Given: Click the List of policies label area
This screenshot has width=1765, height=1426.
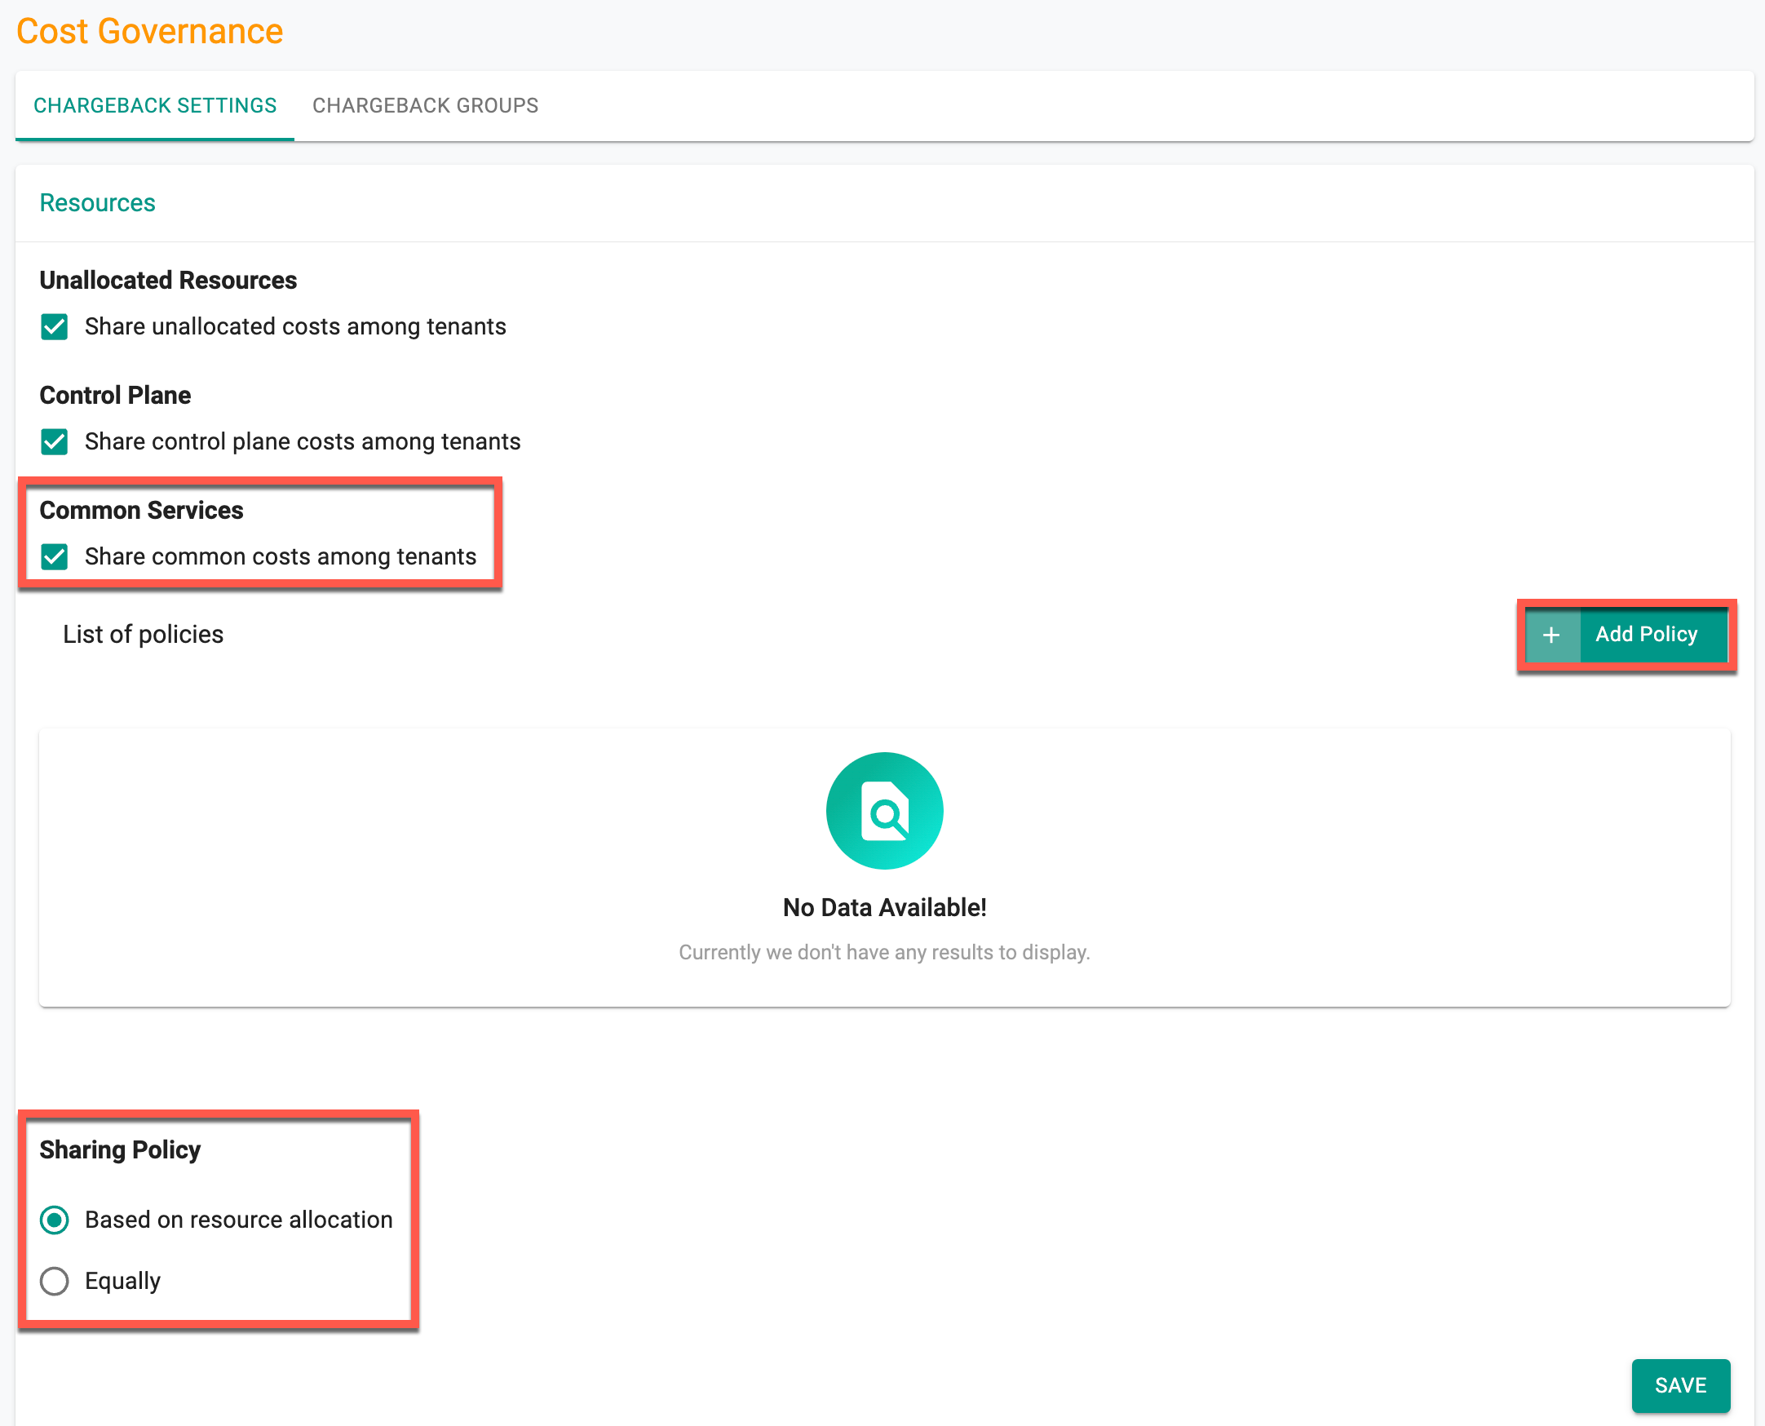Looking at the screenshot, I should point(143,633).
